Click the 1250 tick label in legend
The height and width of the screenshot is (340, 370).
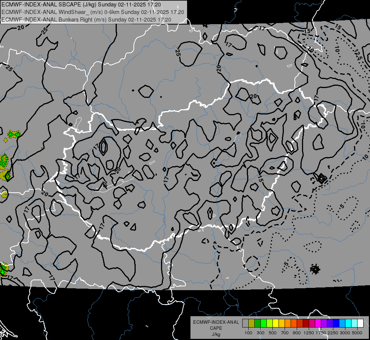click(x=309, y=333)
